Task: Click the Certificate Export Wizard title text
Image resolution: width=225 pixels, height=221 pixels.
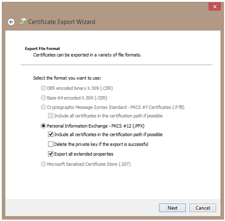Action: 62,22
